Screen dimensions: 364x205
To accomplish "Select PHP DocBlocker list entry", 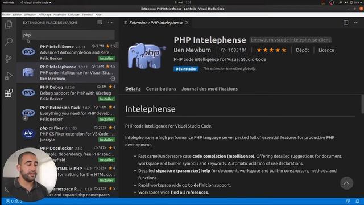I will [x=68, y=154].
